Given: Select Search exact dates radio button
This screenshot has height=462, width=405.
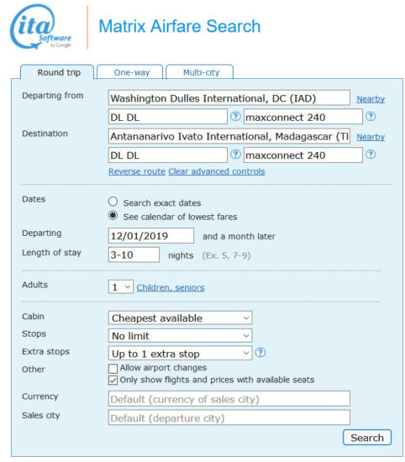Looking at the screenshot, I should tap(113, 202).
